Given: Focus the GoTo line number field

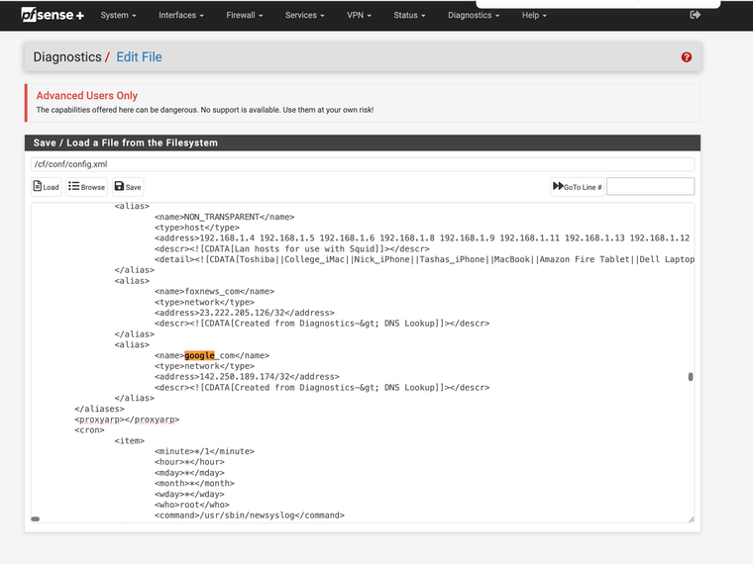Looking at the screenshot, I should click(x=650, y=187).
